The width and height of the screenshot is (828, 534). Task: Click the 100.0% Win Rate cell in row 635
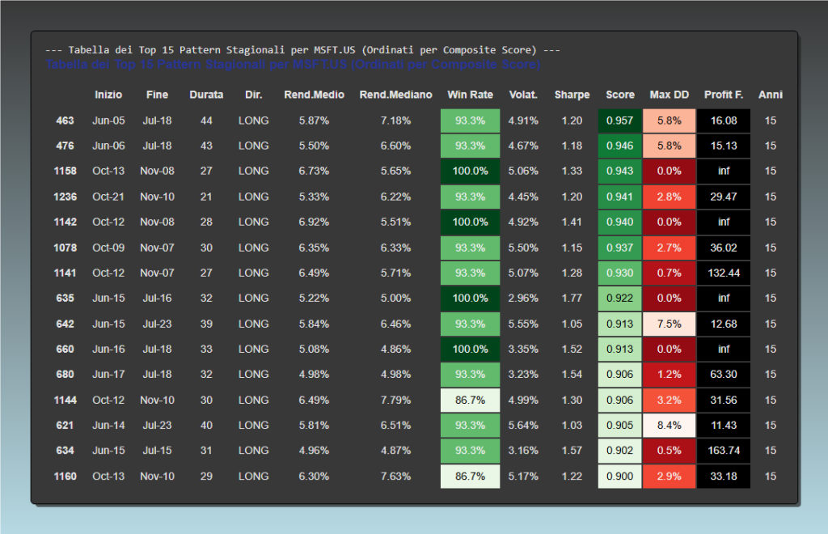coord(470,298)
